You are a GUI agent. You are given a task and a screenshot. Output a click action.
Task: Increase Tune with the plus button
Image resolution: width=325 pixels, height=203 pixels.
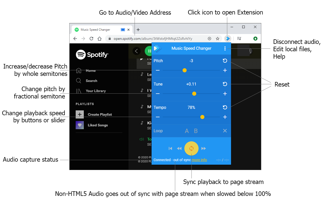click(x=225, y=94)
